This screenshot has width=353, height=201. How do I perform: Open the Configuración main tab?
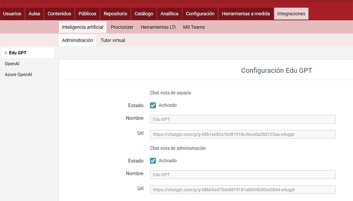tap(200, 14)
